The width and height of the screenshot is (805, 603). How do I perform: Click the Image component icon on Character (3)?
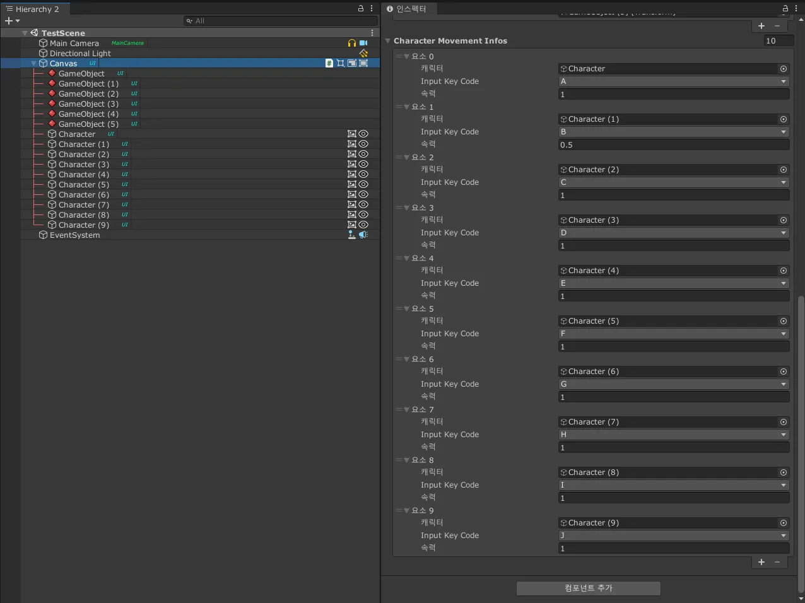(x=352, y=164)
